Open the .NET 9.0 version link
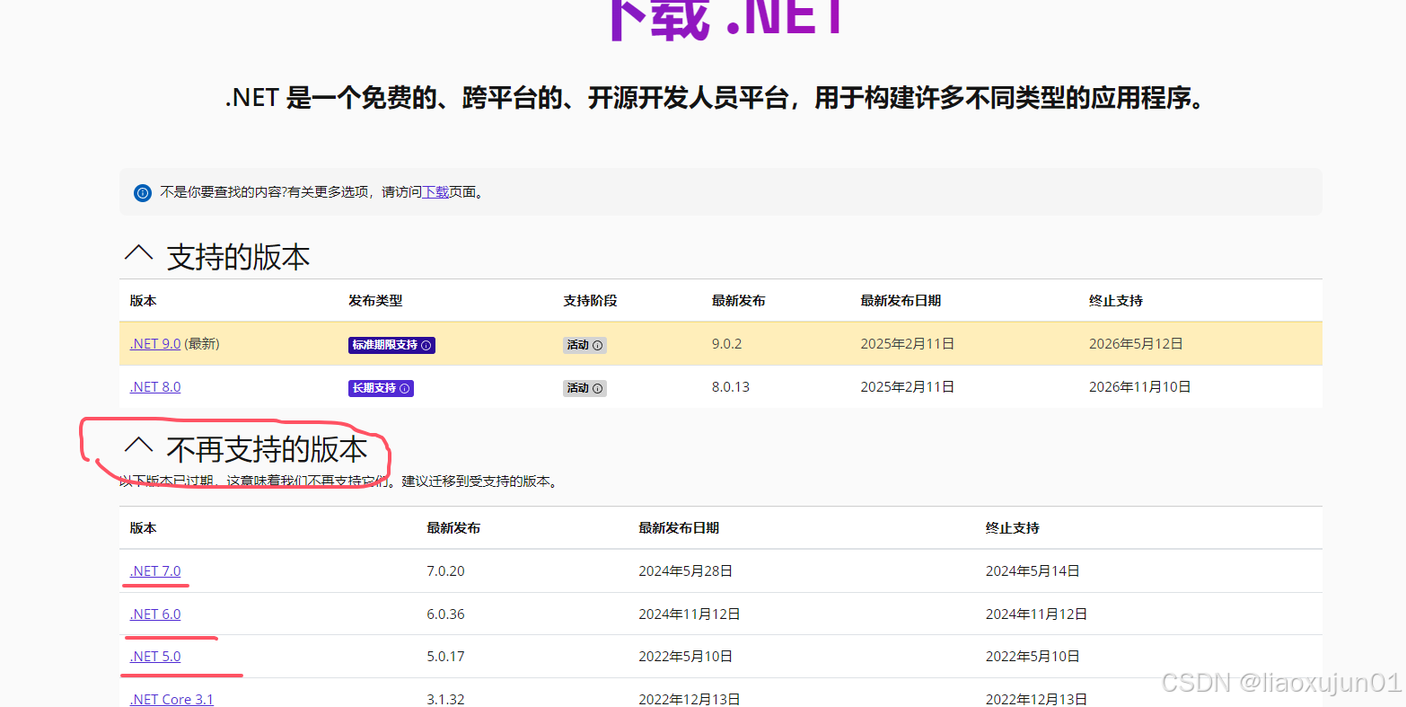The width and height of the screenshot is (1406, 707). [155, 344]
